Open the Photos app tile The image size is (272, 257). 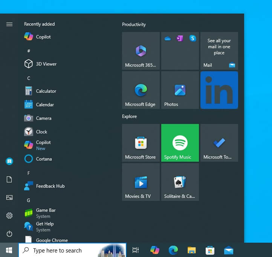(180, 90)
